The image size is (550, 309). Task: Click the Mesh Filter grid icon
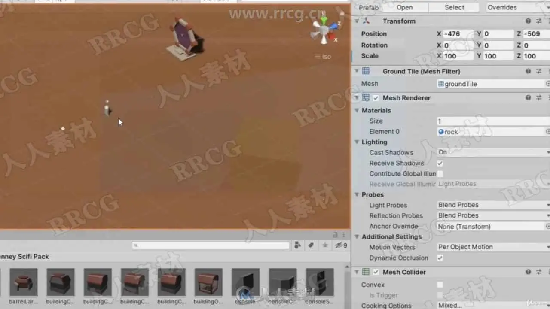(x=366, y=71)
